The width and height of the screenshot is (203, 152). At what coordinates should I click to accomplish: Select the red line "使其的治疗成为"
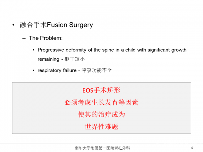(101, 115)
